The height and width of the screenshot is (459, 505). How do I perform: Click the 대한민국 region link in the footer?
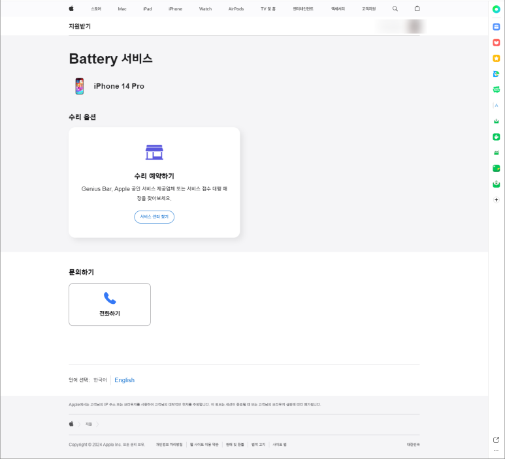[413, 445]
